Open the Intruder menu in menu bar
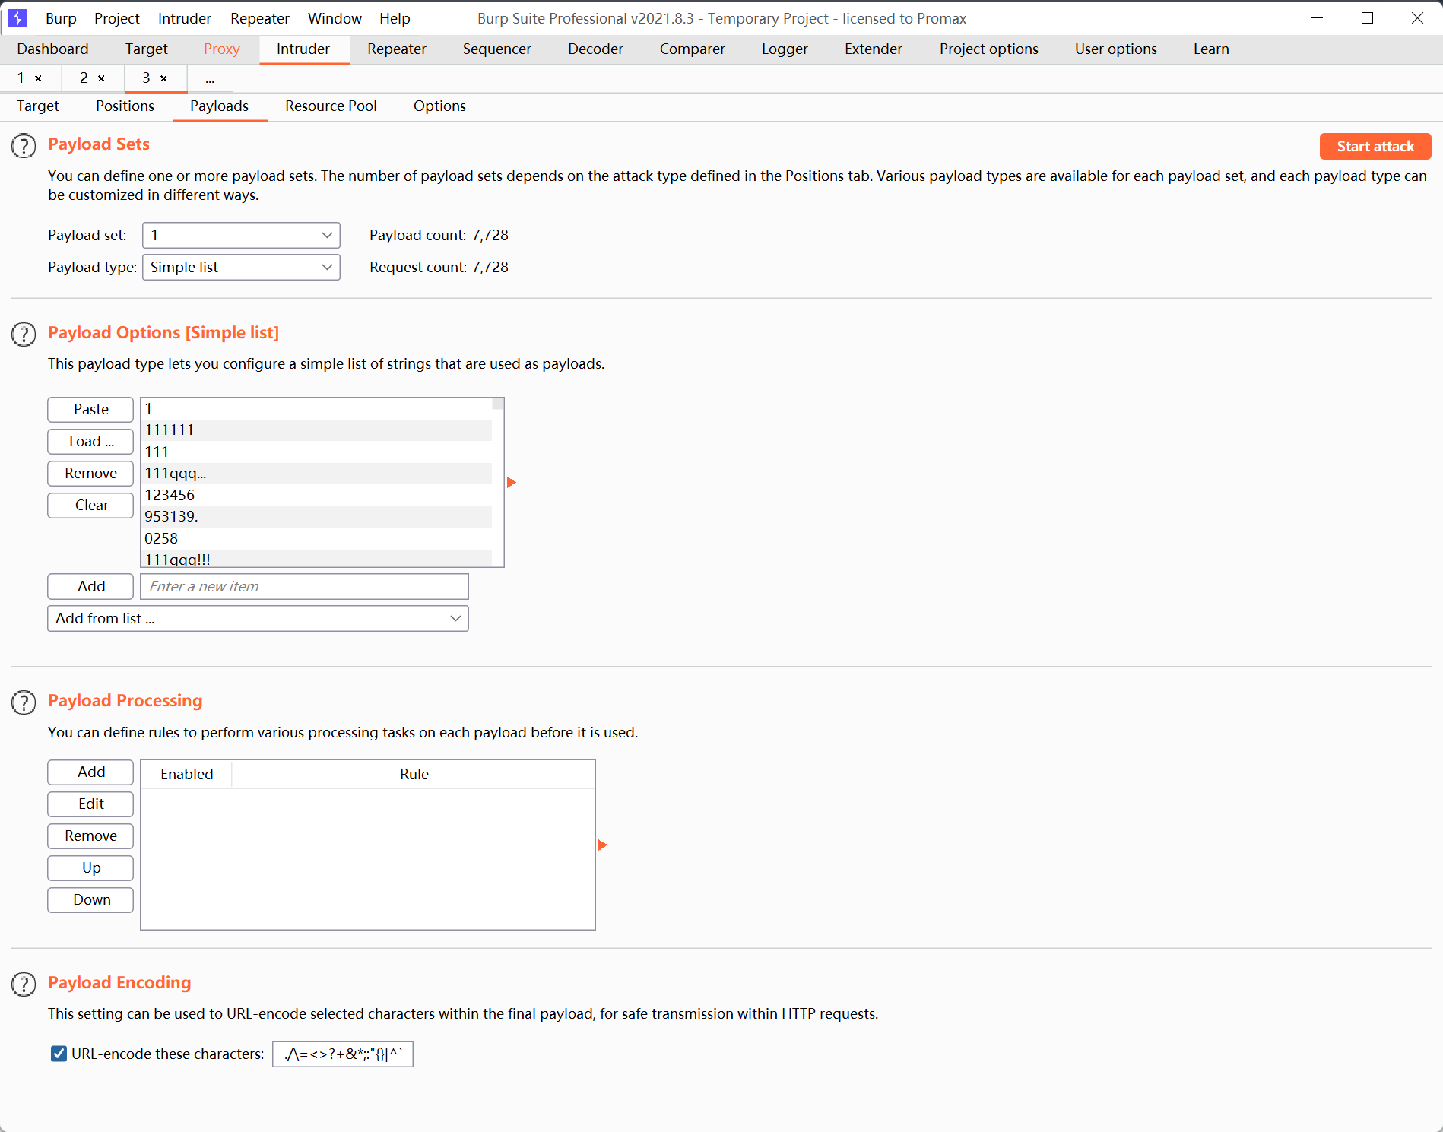This screenshot has height=1132, width=1443. pos(184,18)
